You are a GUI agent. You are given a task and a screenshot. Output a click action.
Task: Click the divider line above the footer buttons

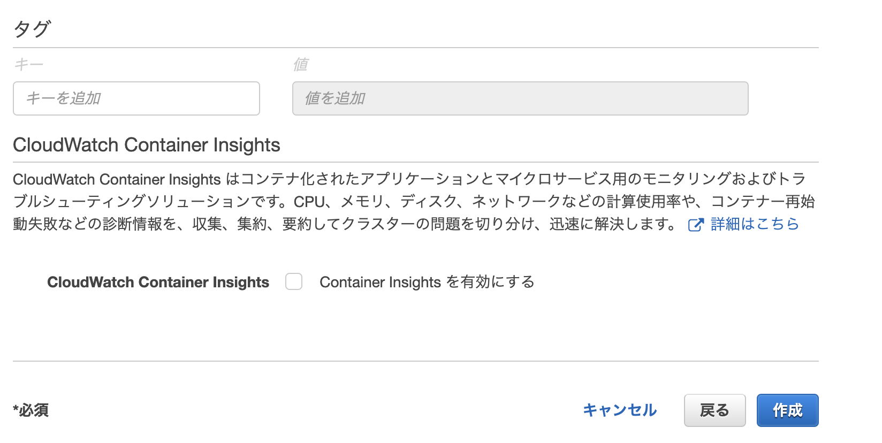point(415,361)
